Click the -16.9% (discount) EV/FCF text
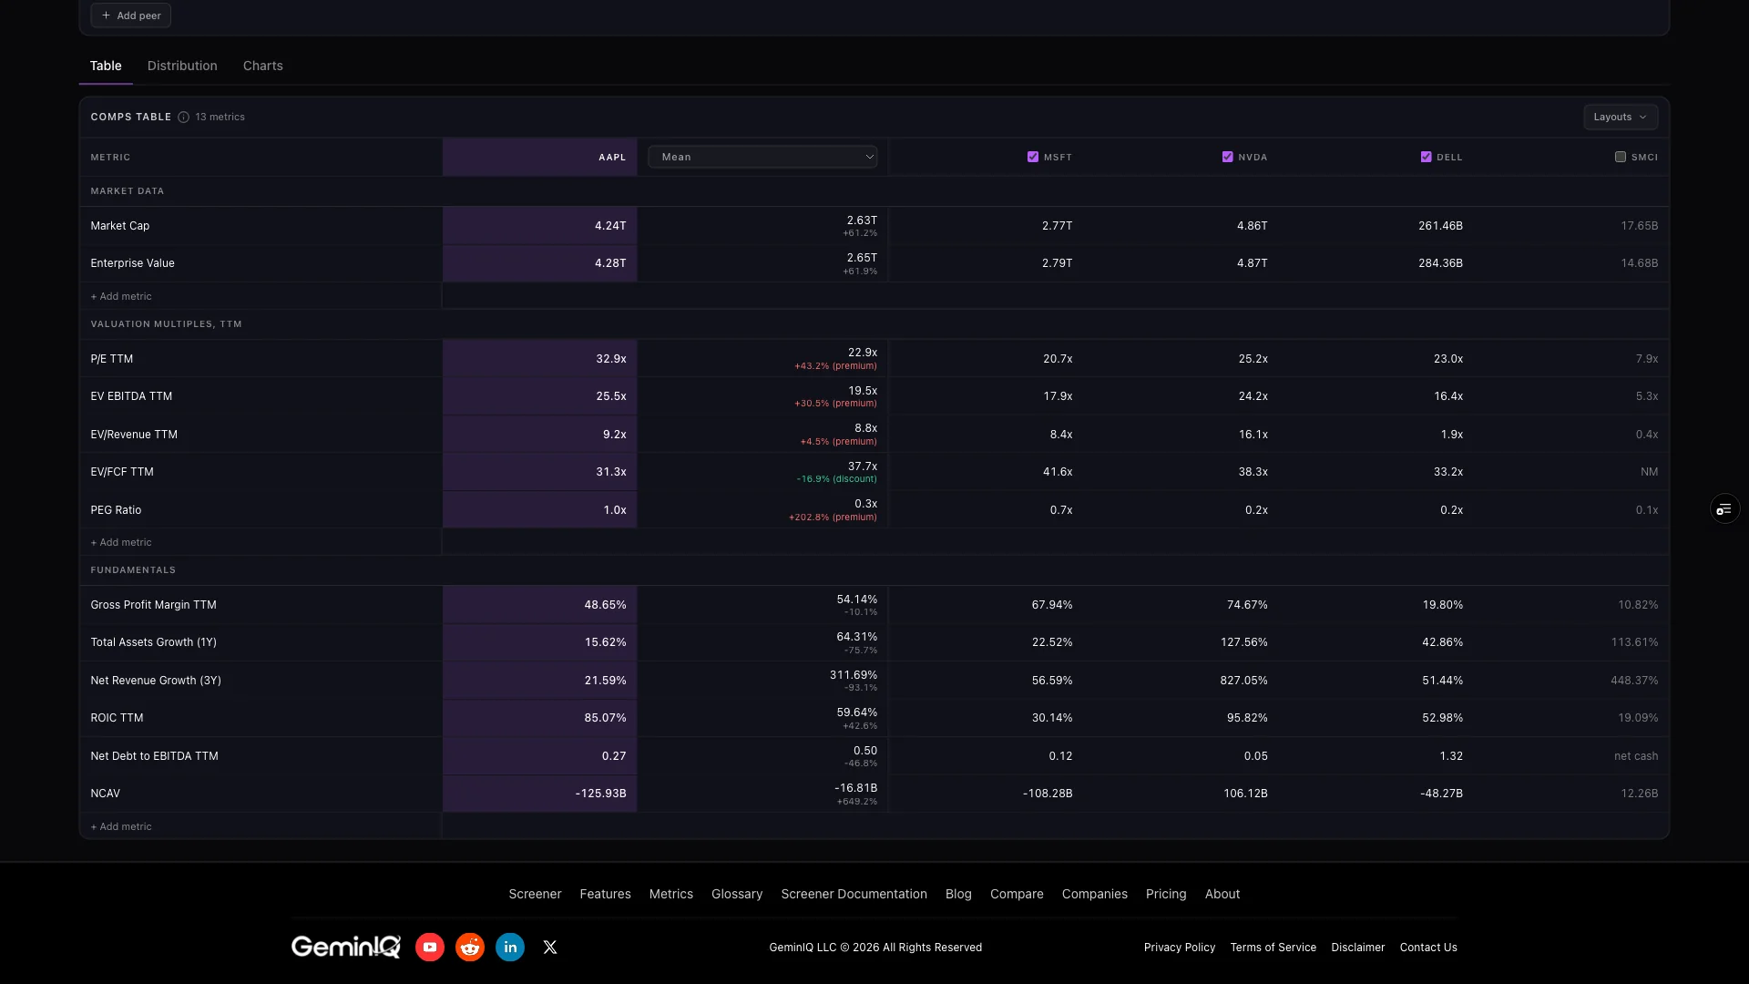 click(837, 479)
